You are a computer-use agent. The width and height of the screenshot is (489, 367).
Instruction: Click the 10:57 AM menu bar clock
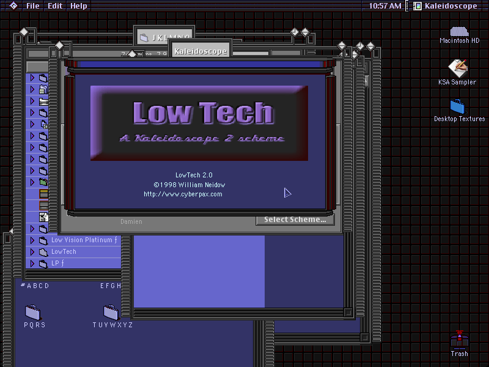point(385,6)
